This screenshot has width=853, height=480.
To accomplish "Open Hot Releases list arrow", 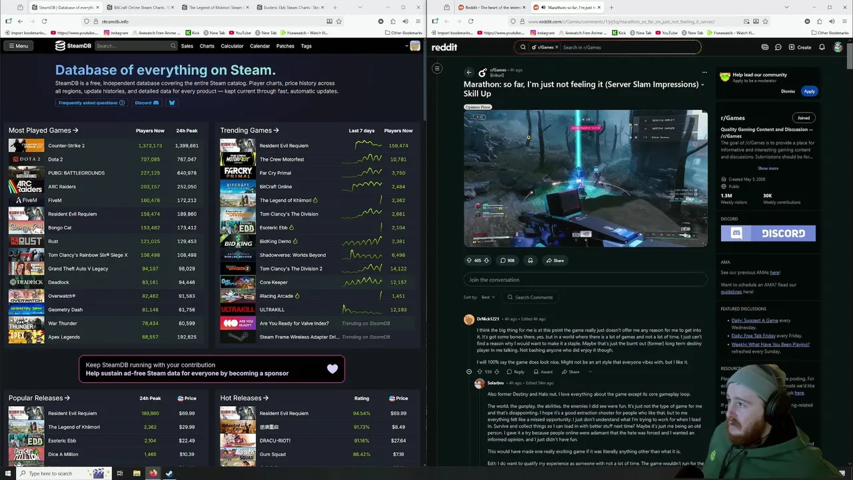I will pos(266,398).
